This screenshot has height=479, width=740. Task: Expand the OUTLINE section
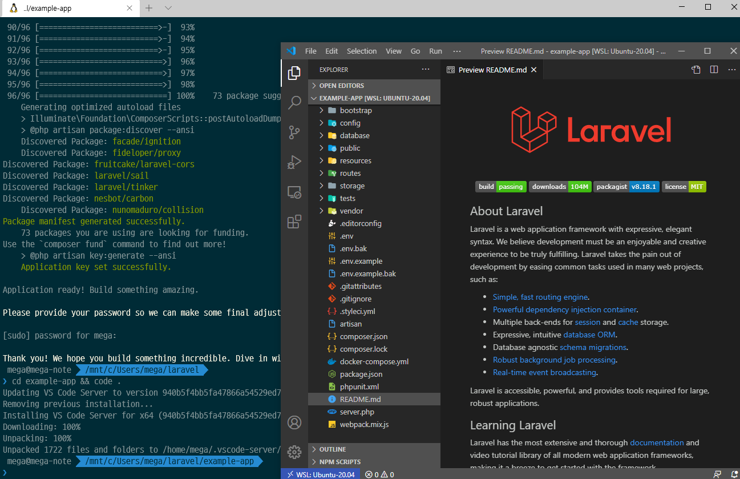374,449
